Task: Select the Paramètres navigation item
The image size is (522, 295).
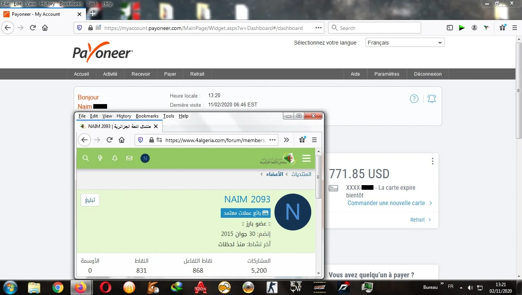Action: pos(387,74)
